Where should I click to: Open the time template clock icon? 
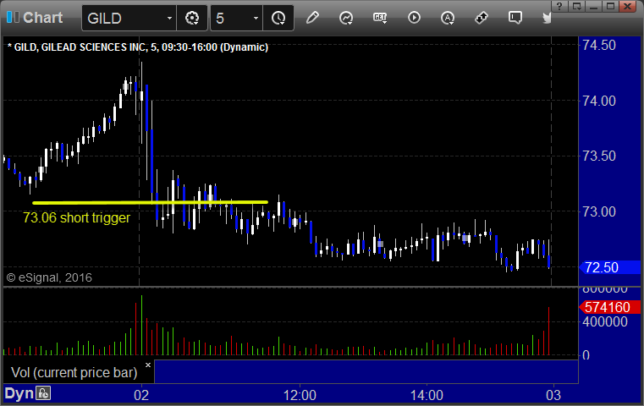278,18
